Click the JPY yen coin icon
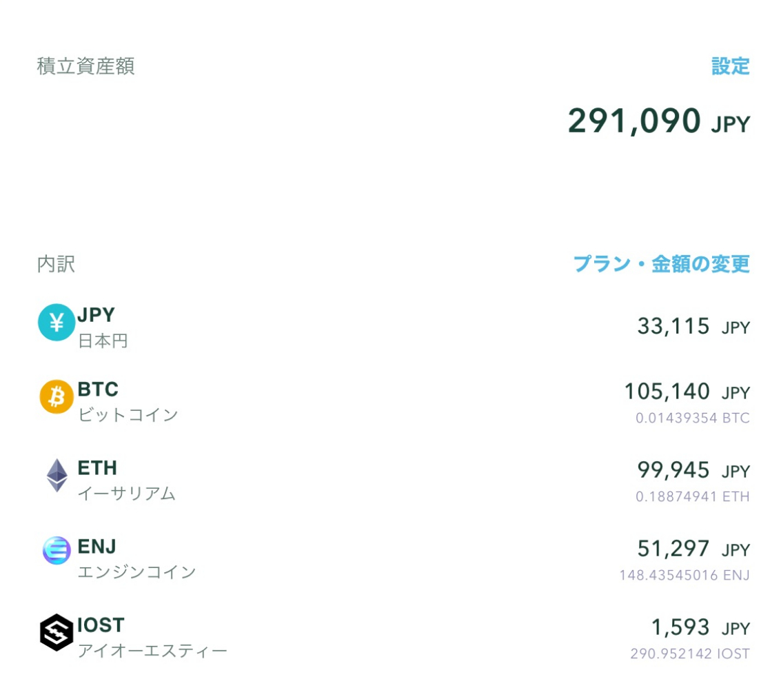Viewport: 781px width, 690px height. click(56, 323)
